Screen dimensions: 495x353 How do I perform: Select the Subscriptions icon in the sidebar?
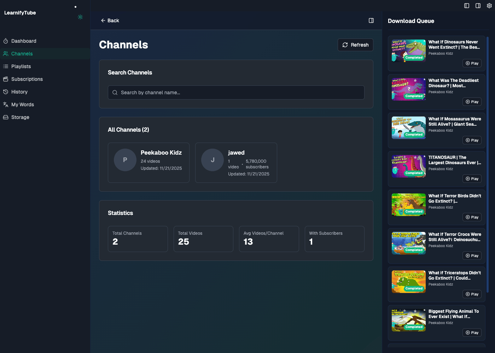[6, 79]
